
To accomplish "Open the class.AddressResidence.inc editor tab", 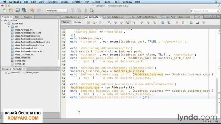I will (x=144, y=17).
